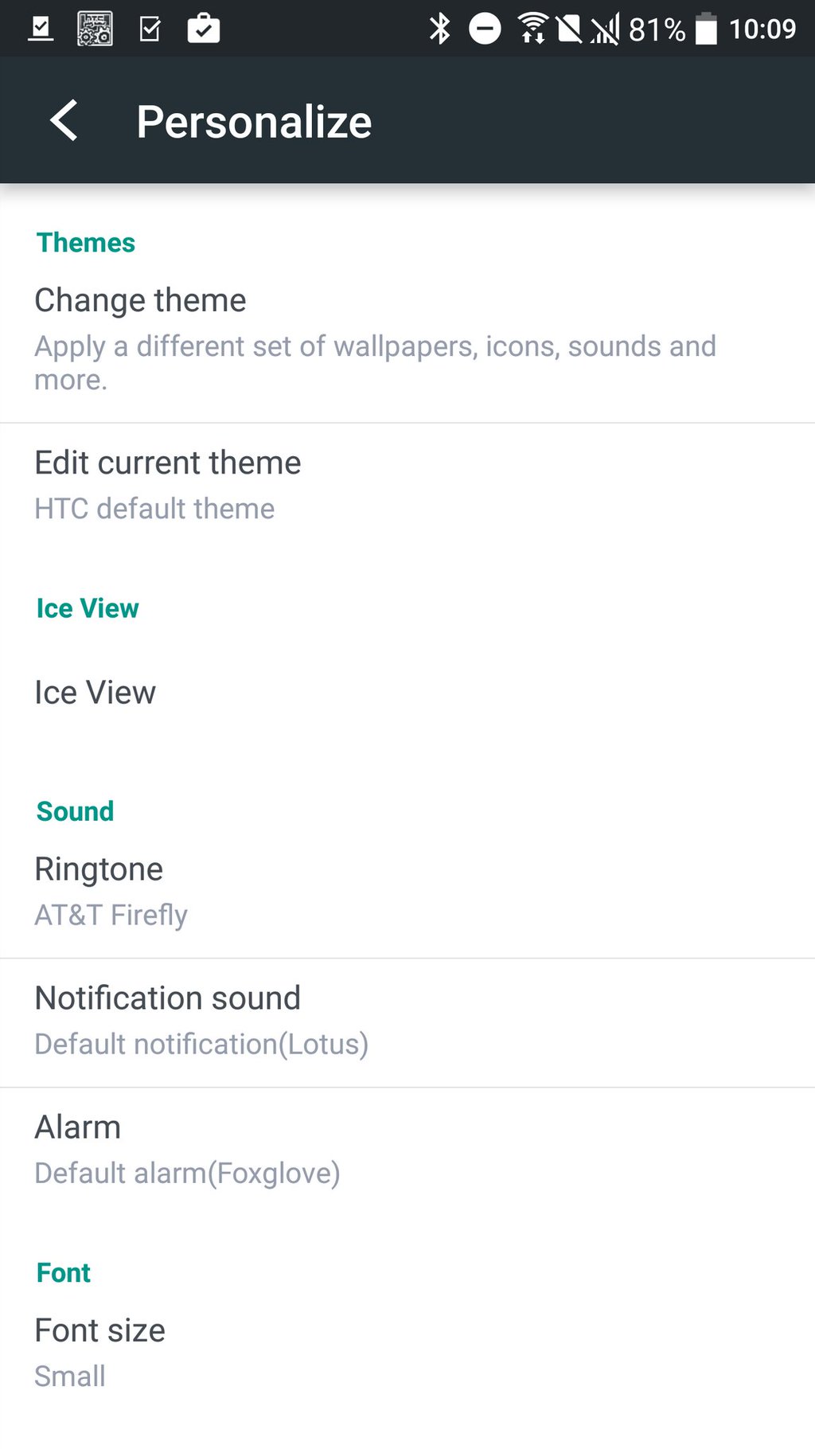Viewport: 815px width, 1449px height.
Task: Tap the Wi-Fi signal status icon
Action: tap(532, 29)
